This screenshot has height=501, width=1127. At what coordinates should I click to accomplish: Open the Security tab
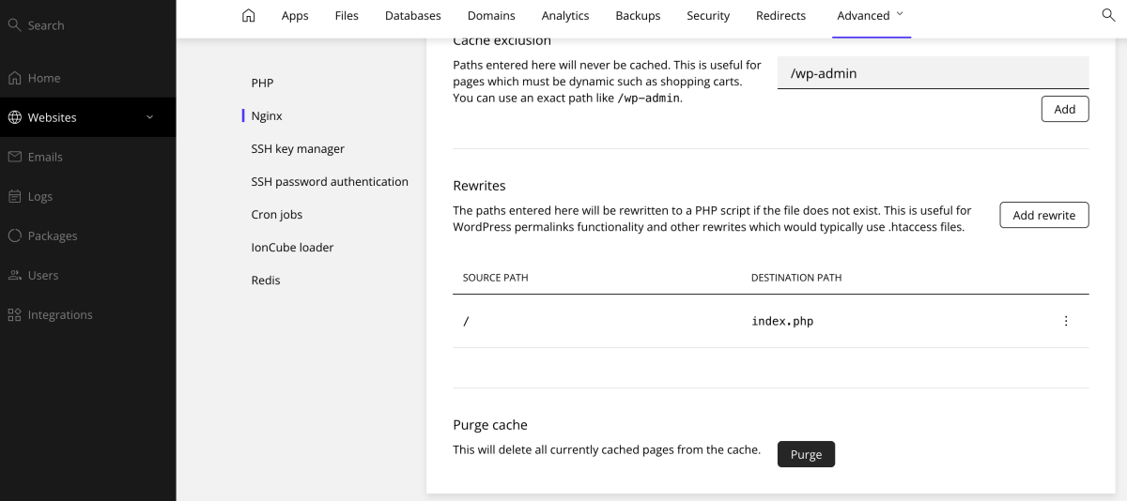(x=708, y=15)
